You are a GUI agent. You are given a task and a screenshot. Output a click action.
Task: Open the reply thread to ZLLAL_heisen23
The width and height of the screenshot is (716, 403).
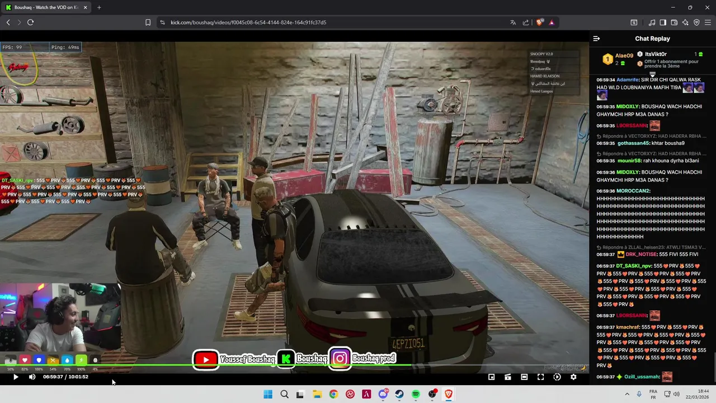652,247
